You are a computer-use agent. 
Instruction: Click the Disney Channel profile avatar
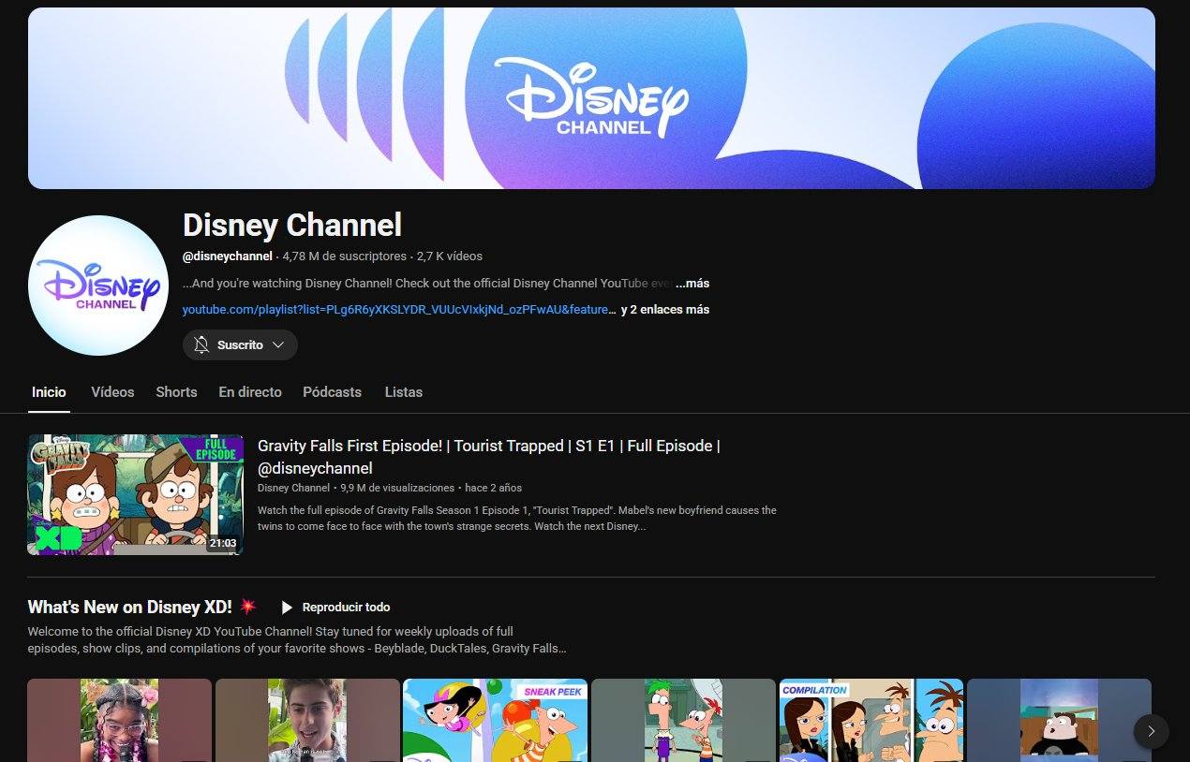pyautogui.click(x=98, y=286)
